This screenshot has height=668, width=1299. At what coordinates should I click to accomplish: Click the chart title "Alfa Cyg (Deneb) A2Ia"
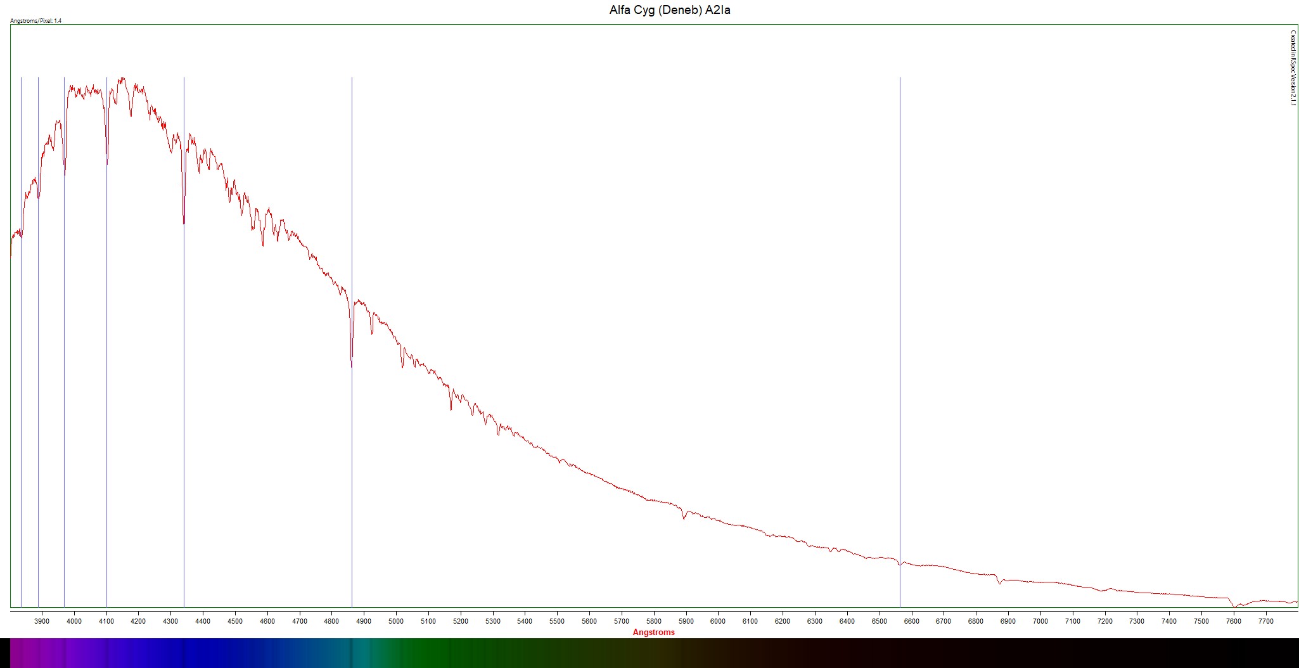coord(669,10)
